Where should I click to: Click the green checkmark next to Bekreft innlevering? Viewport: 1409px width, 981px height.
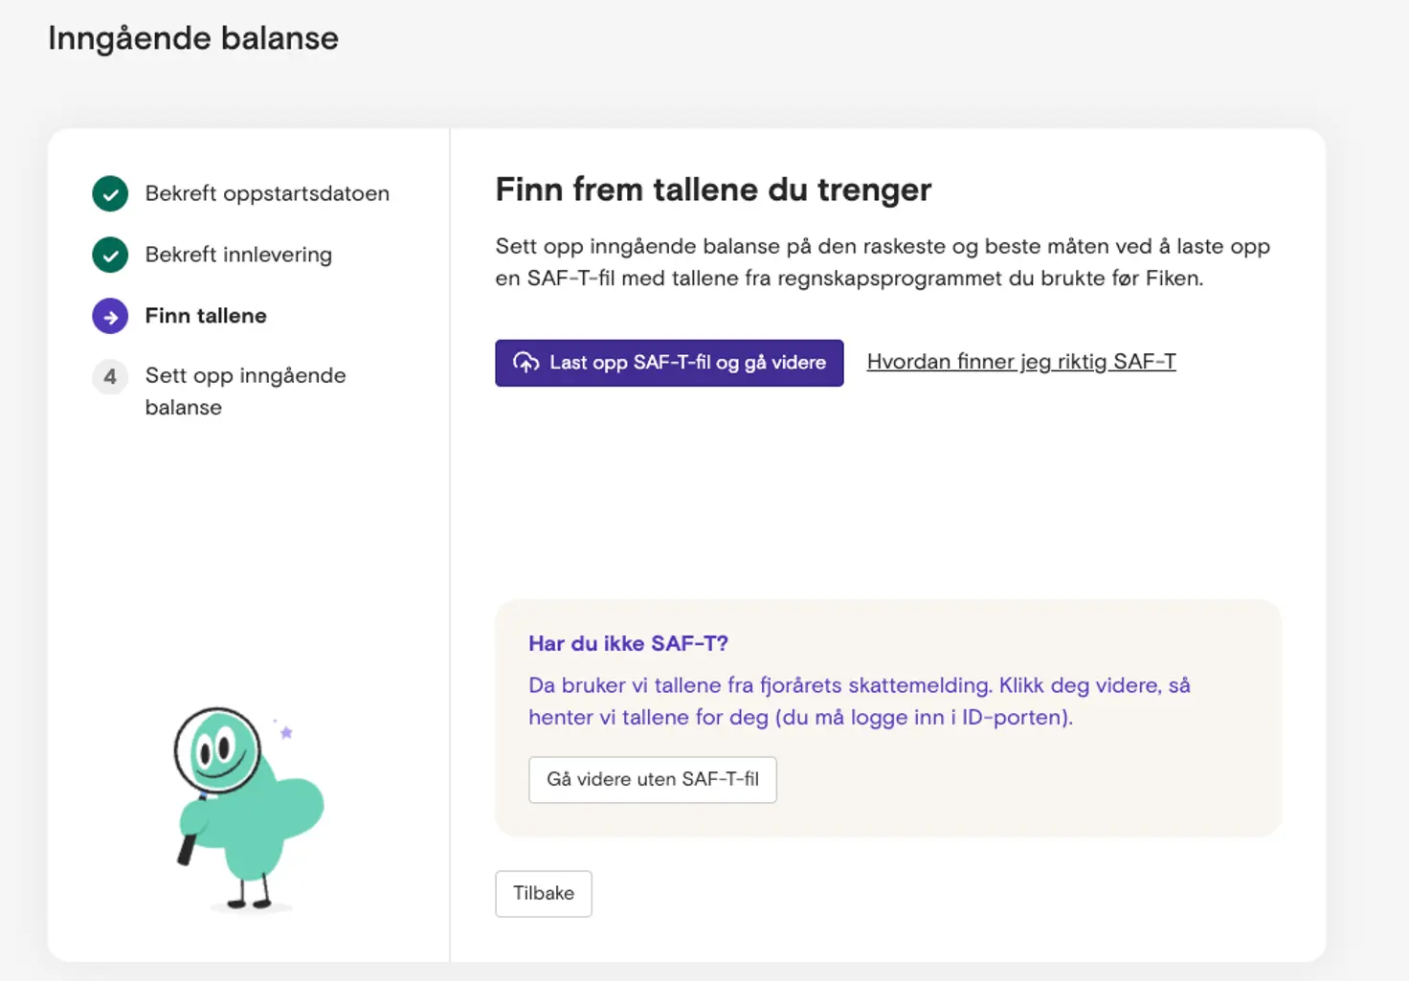110,255
